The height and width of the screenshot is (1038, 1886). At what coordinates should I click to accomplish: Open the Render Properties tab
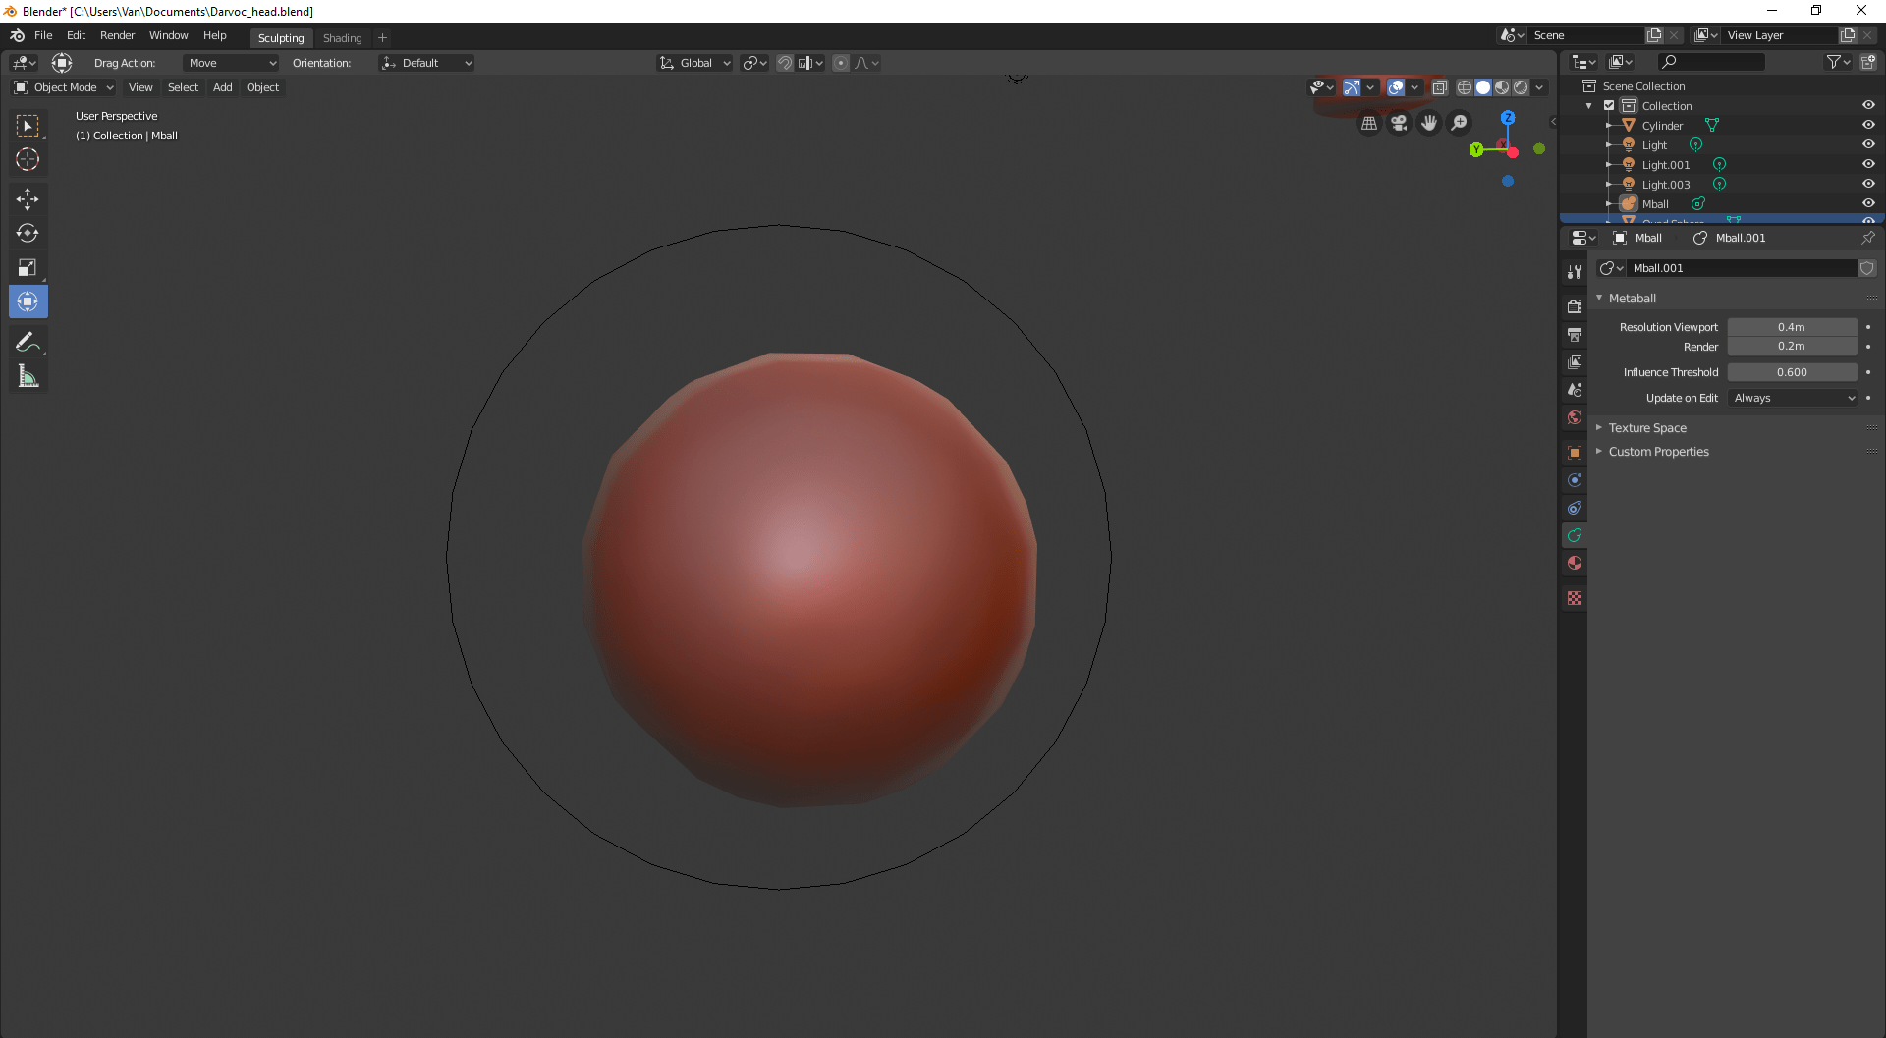pyautogui.click(x=1575, y=305)
